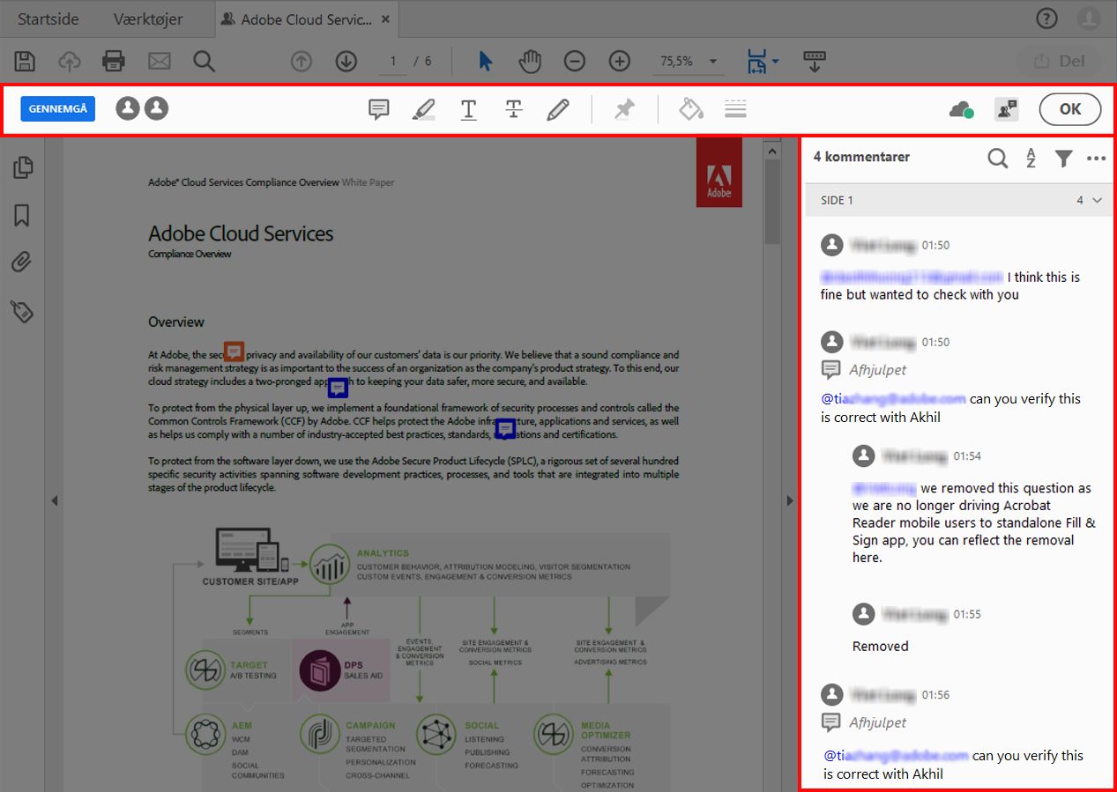Click the OK button
Image resolution: width=1117 pixels, height=792 pixels.
coord(1070,109)
